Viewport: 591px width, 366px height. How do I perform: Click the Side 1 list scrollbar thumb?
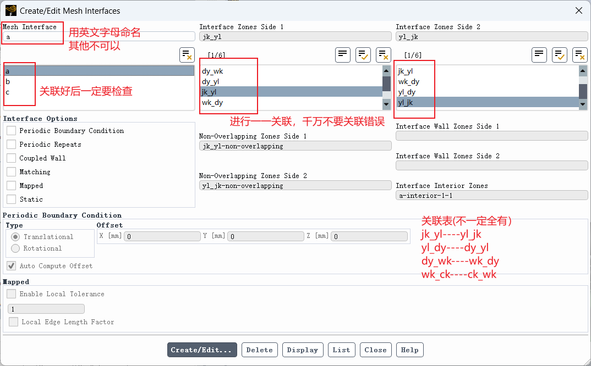tap(386, 84)
